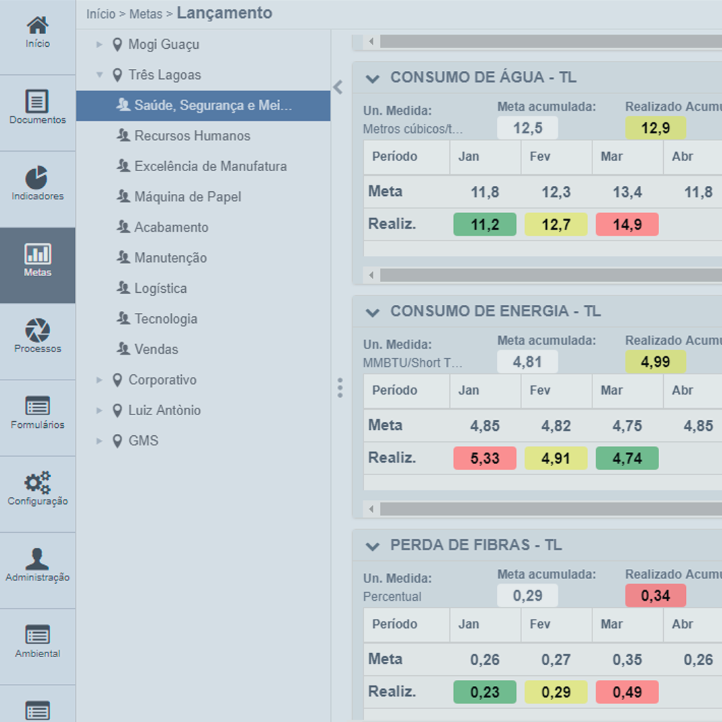This screenshot has width=722, height=722.
Task: Click the red Mar water value 14,9
Action: (x=627, y=225)
